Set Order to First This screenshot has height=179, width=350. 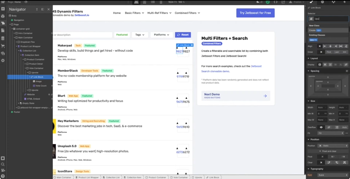(329, 52)
